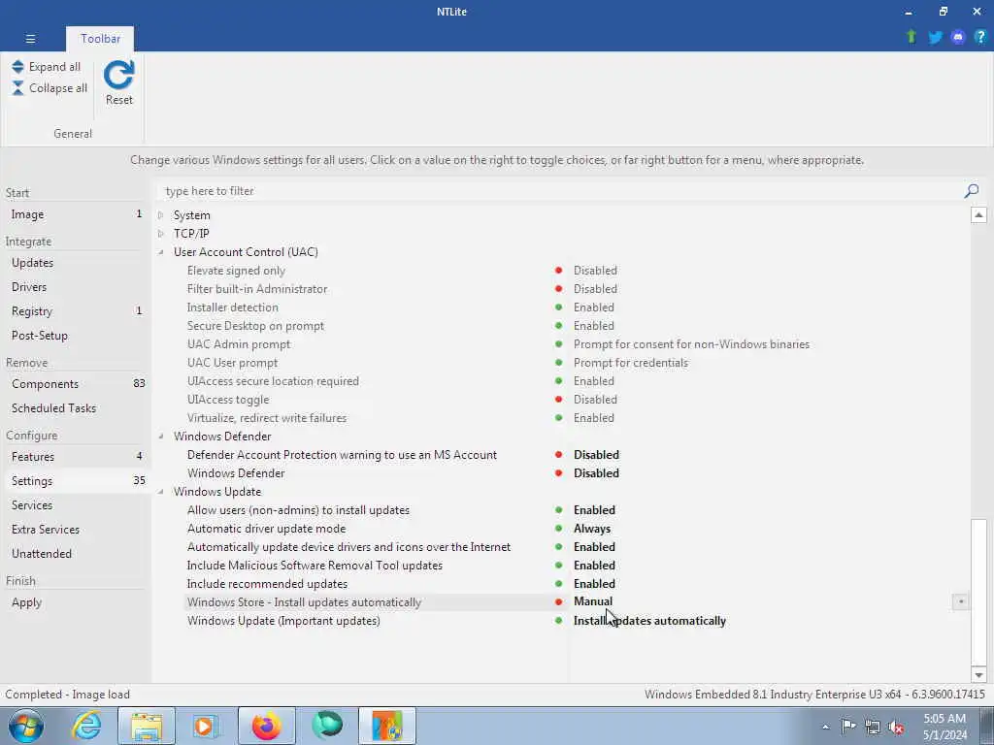This screenshot has height=745, width=994.
Task: Launch Firefox from taskbar
Action: (267, 726)
